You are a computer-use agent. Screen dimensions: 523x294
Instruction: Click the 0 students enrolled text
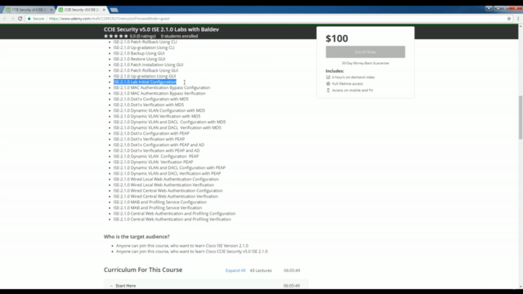click(x=179, y=36)
